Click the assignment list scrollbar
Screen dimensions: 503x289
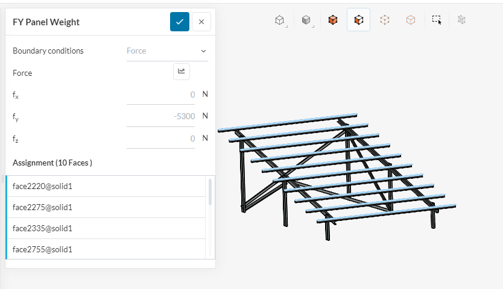point(210,191)
